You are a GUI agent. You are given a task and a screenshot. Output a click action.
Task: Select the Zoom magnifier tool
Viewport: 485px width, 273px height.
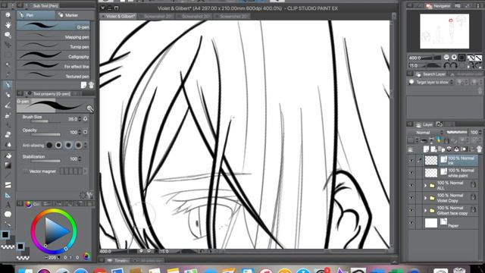click(8, 14)
